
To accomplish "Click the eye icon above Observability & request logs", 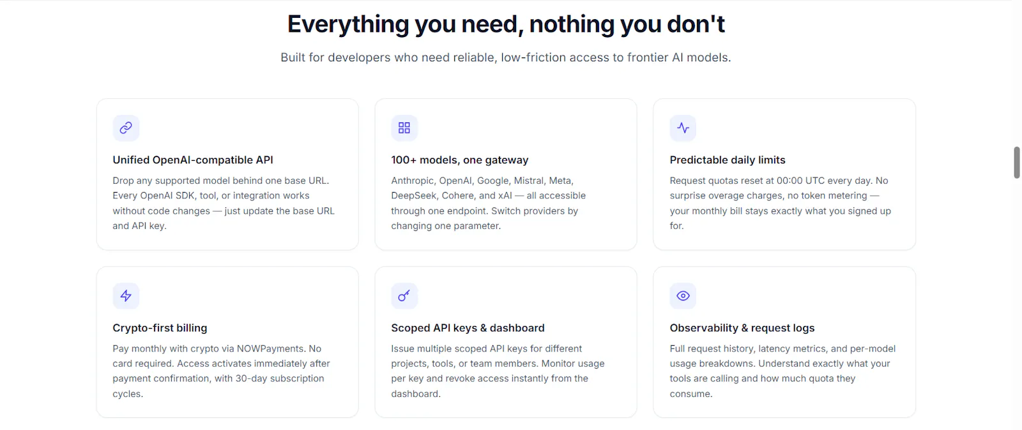I will 683,295.
